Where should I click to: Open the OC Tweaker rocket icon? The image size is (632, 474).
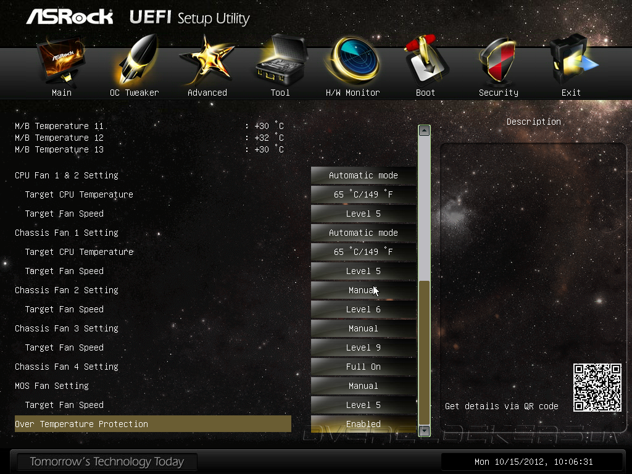pyautogui.click(x=135, y=60)
